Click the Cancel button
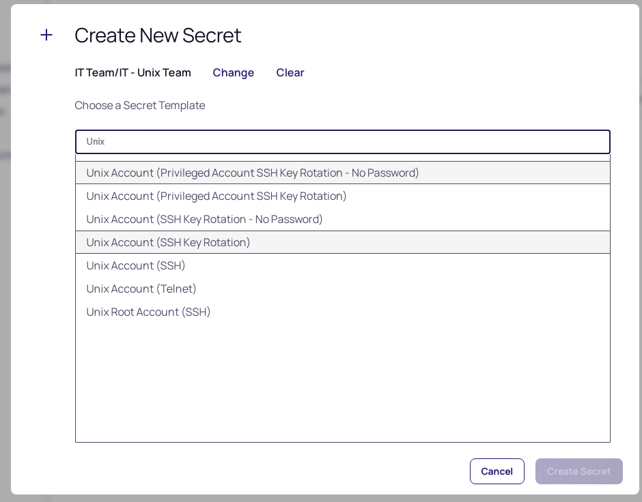Screen dimensions: 642x502 pos(497,471)
